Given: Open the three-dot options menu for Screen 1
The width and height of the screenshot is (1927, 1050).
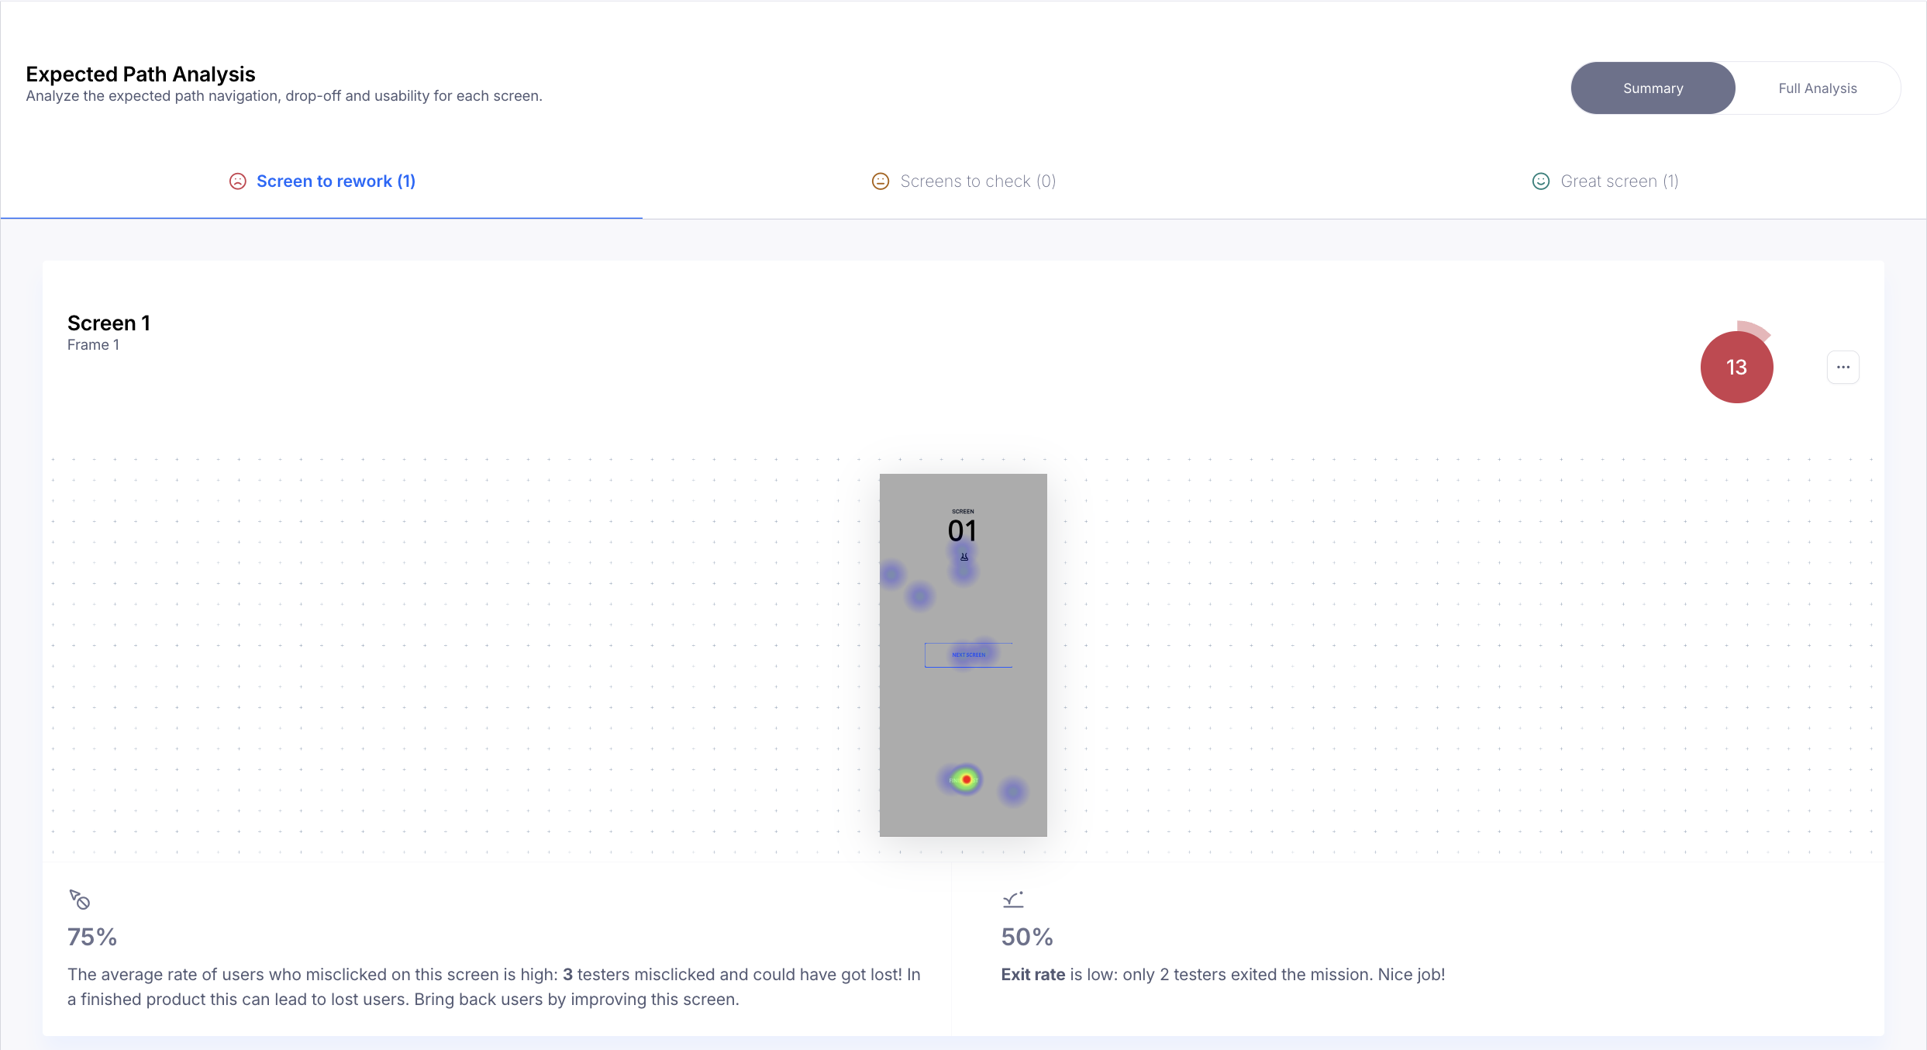Looking at the screenshot, I should click(1843, 368).
